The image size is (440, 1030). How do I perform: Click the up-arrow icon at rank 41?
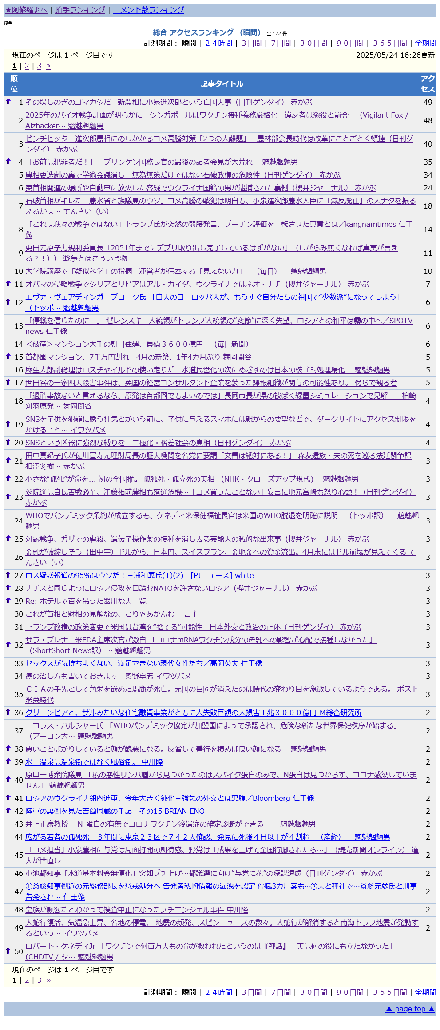click(8, 798)
